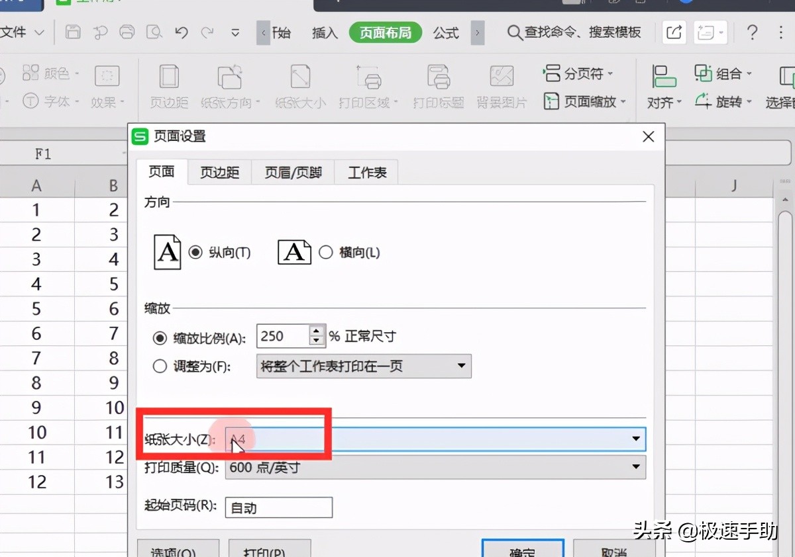Open the 效果 theme effects tool
The width and height of the screenshot is (795, 557).
[106, 86]
